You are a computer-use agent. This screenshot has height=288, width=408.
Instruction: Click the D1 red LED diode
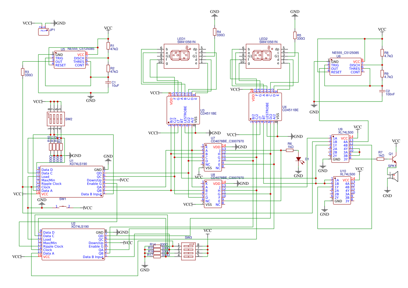point(298,159)
